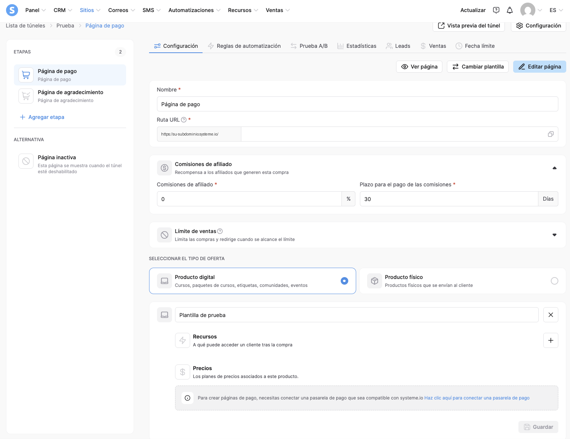Viewport: 570px width, 439px height.
Task: Click the Ruta URL help icon
Action: (x=184, y=120)
